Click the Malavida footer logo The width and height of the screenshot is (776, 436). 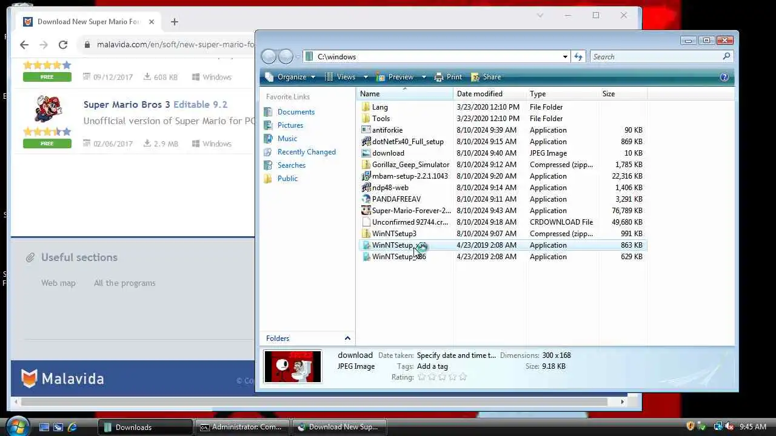coord(63,379)
